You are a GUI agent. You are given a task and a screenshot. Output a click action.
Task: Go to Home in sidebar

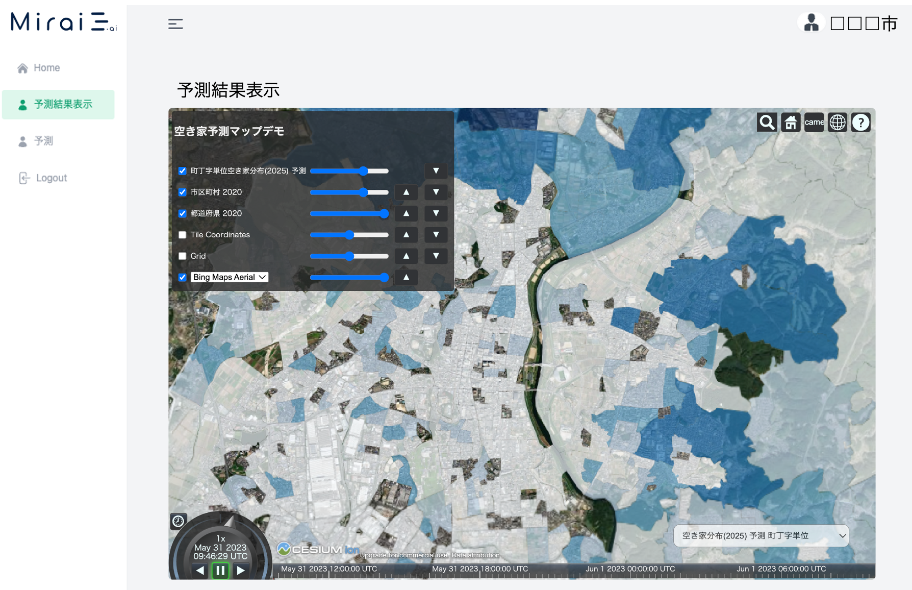39,68
